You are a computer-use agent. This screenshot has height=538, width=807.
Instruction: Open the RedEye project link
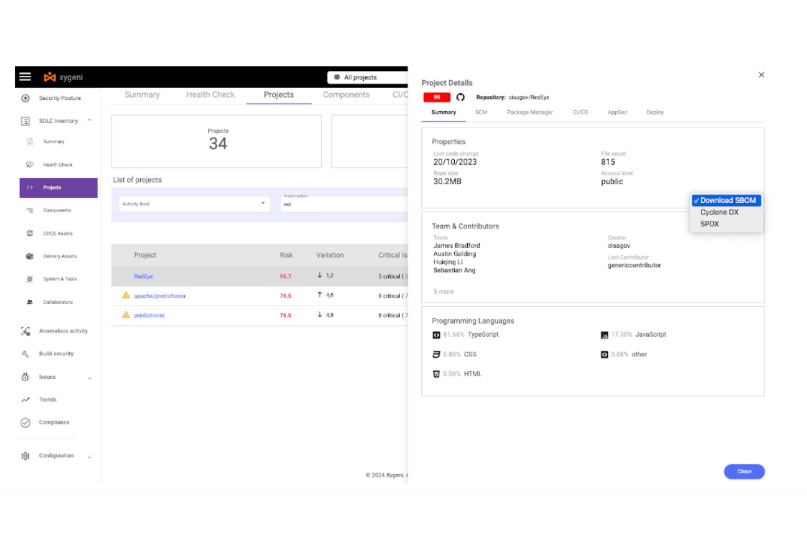143,276
